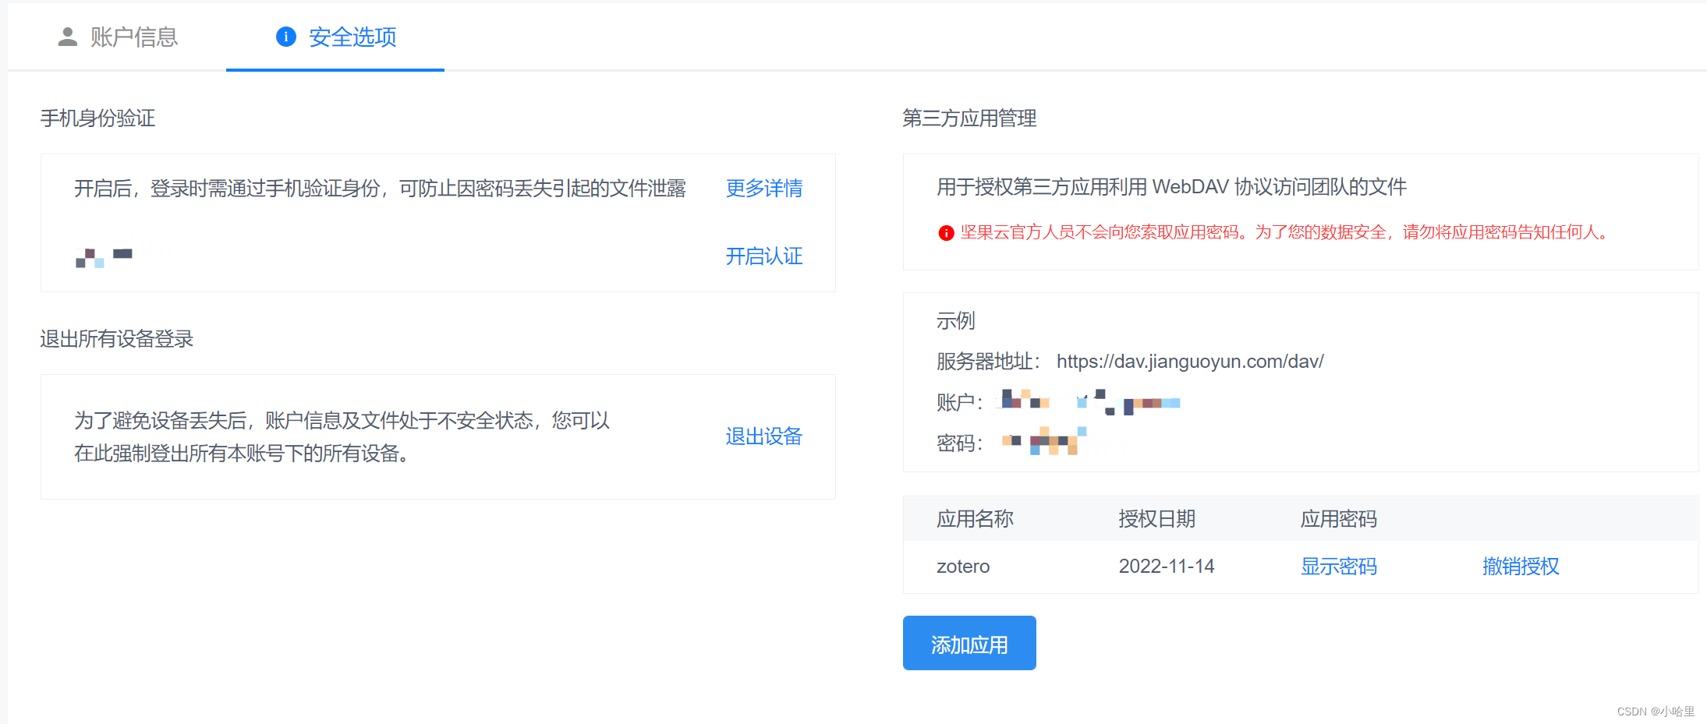Open the 账户信息 tab

coord(119,37)
